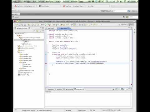Open the Window menu
Screen dimensions: 150x112
(74, 2)
